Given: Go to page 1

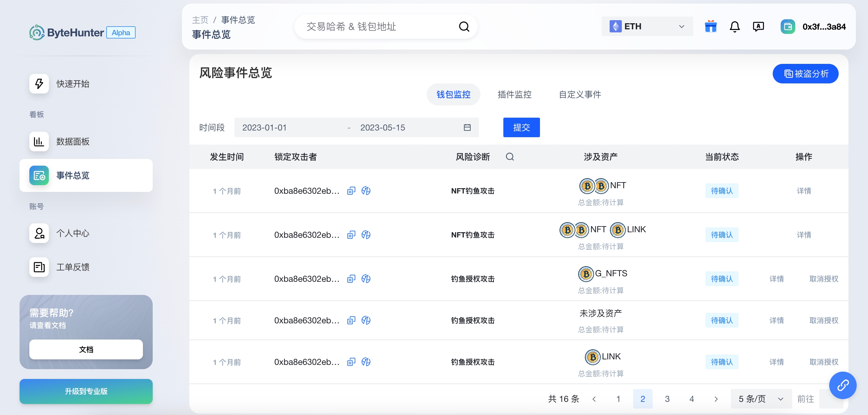Looking at the screenshot, I should (618, 399).
